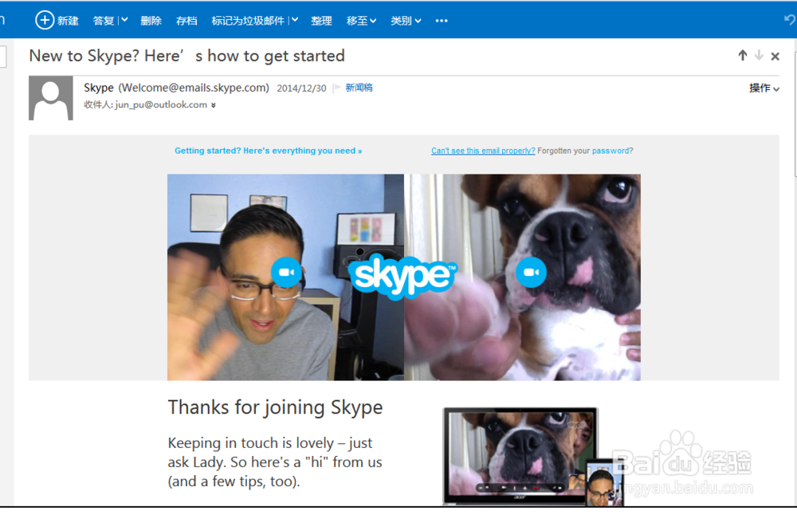Open 'Getting started? Here's everything you need' link
Image resolution: width=797 pixels, height=515 pixels.
coord(269,151)
